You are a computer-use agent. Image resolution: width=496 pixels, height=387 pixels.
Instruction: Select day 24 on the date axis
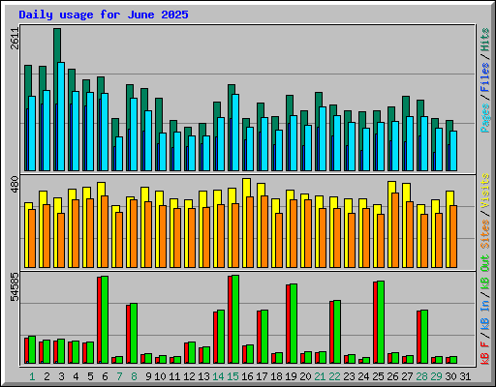click(363, 376)
